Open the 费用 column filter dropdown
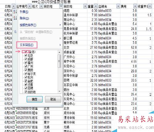 135,6
